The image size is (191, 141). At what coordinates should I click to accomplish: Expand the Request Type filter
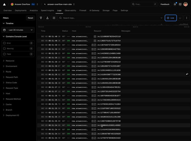[x=10, y=88]
